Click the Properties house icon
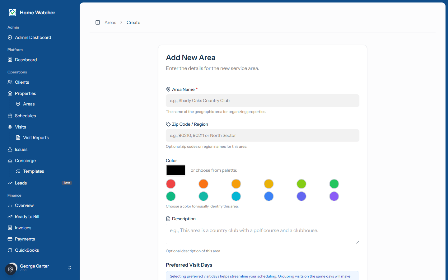Image resolution: width=448 pixels, height=280 pixels. pos(10,93)
